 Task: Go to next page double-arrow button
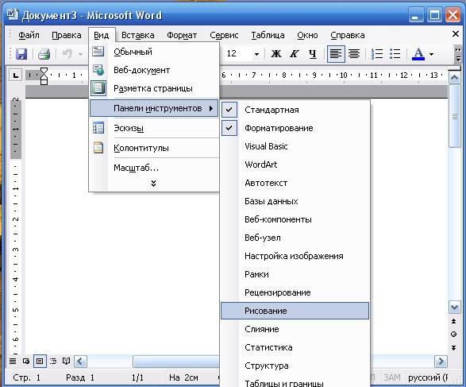point(454,347)
